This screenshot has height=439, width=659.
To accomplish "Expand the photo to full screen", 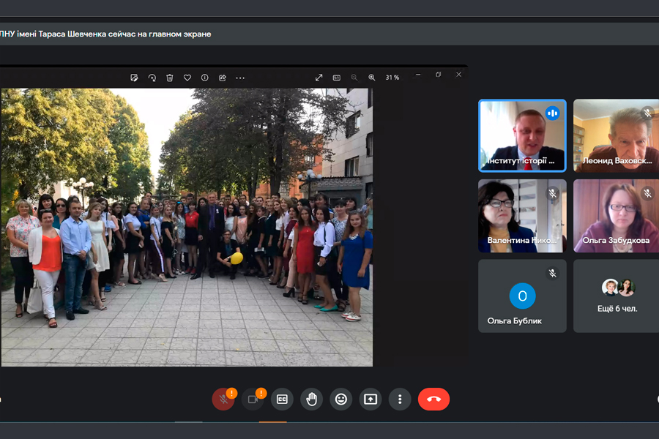I will [x=319, y=78].
